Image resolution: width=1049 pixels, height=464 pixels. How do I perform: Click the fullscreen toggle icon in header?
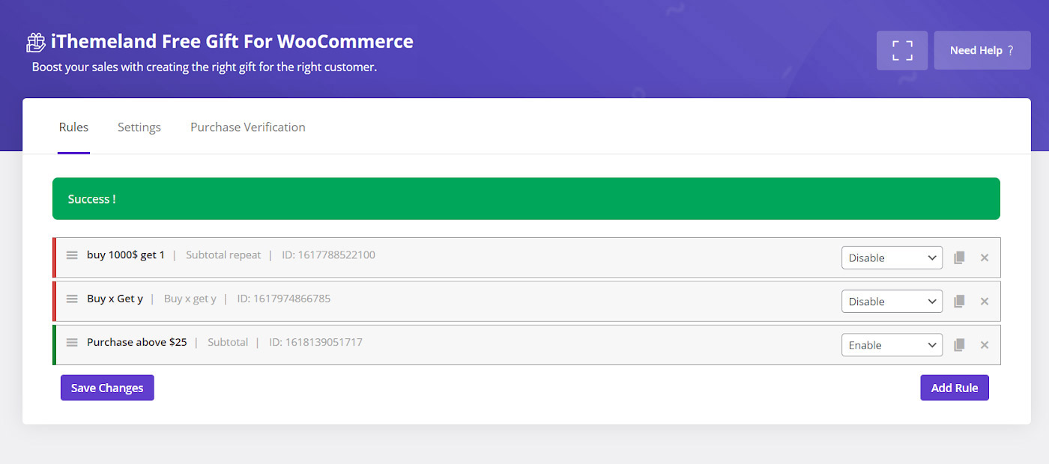[x=902, y=50]
